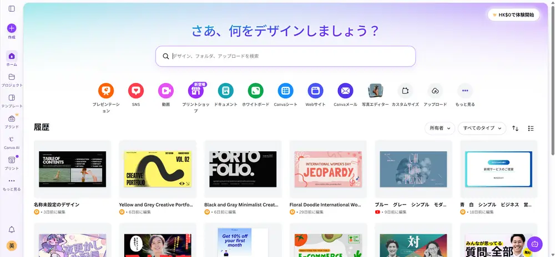Select the 動画 video icon
This screenshot has width=555, height=257.
pos(165,91)
